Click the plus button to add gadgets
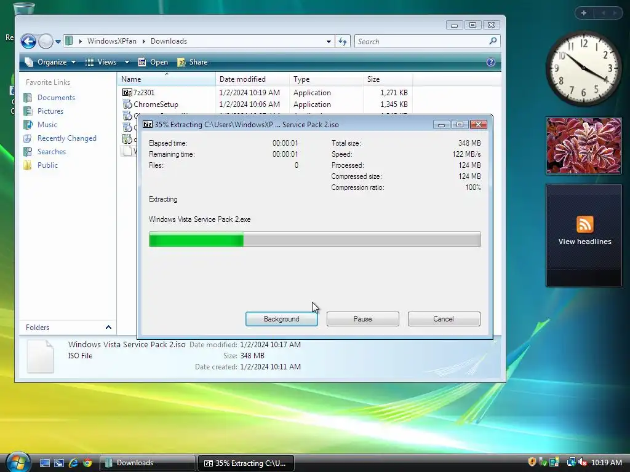Screen dimensions: 630x472 [584, 13]
